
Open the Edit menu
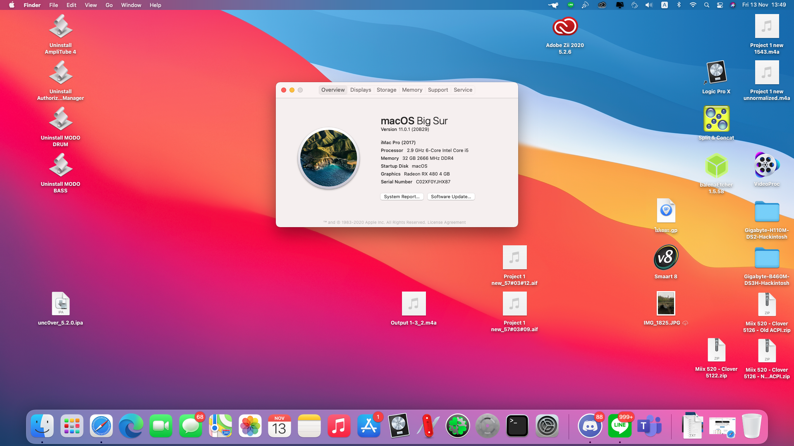point(71,5)
